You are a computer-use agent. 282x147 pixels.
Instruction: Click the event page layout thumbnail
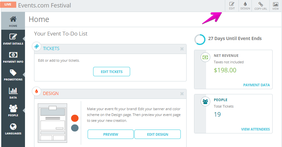52,123
